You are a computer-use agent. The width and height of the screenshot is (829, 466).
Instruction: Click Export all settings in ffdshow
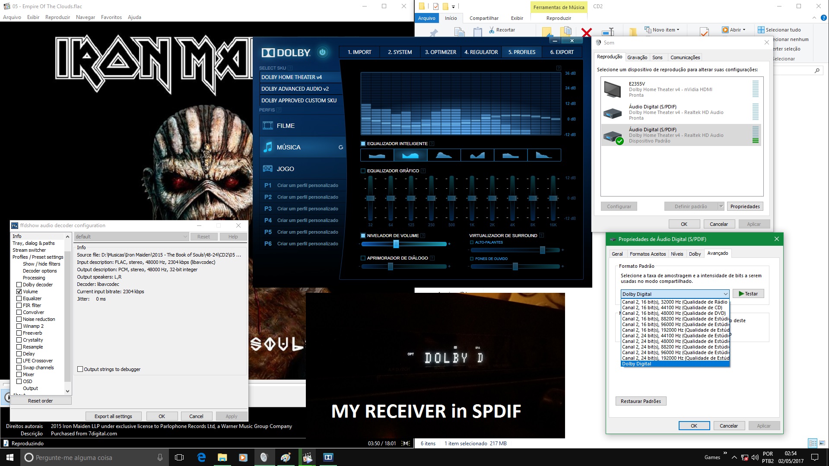click(113, 416)
